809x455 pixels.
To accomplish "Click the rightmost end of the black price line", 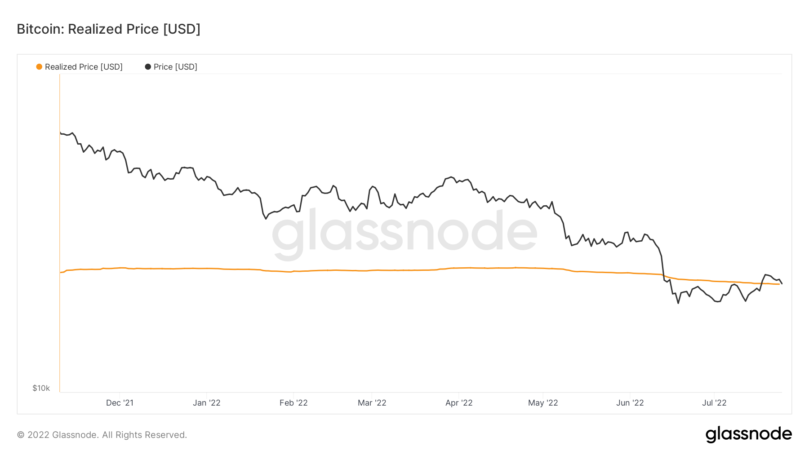I will click(782, 283).
